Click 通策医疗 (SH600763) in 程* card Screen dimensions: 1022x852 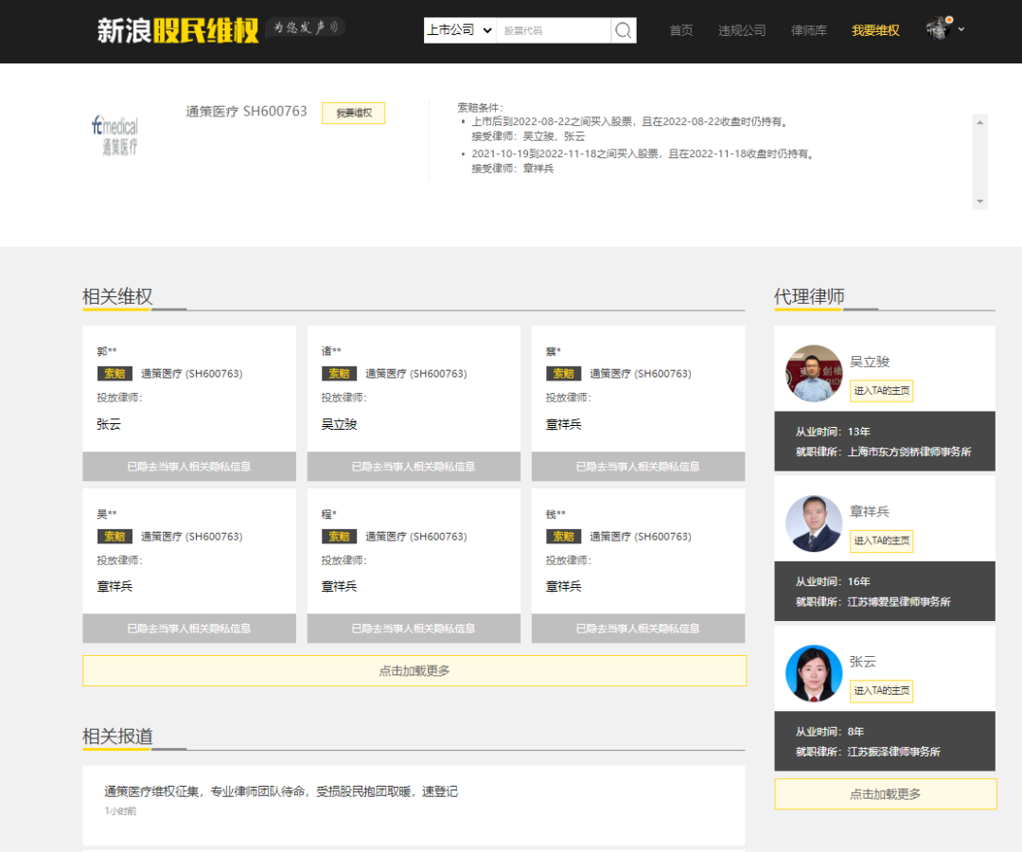(x=415, y=537)
